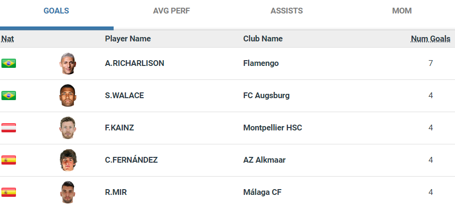The height and width of the screenshot is (205, 455).
Task: Click C.FERNÁNDEZ's face portrait
Action: point(68,160)
